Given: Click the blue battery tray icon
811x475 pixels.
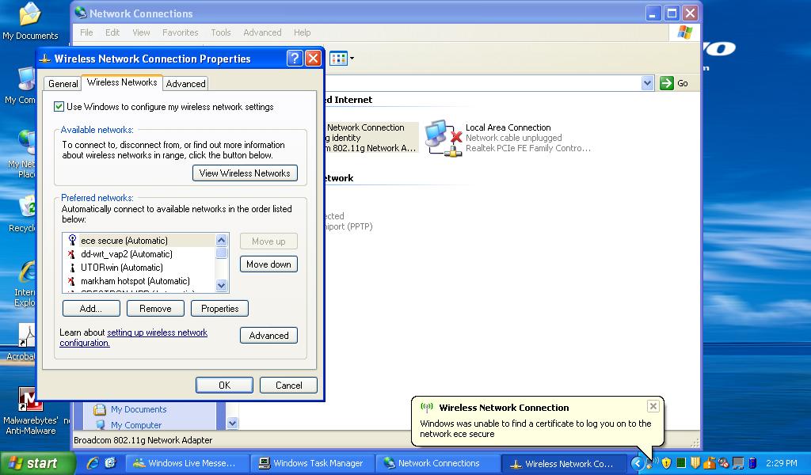Looking at the screenshot, I should tap(753, 462).
